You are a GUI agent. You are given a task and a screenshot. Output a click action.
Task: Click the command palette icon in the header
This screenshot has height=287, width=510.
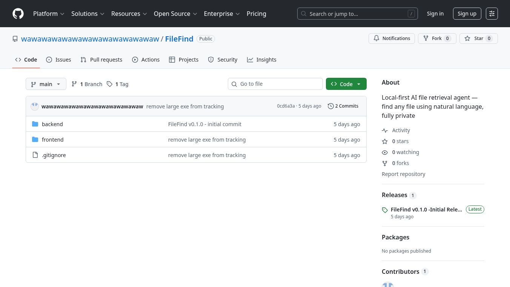492,14
